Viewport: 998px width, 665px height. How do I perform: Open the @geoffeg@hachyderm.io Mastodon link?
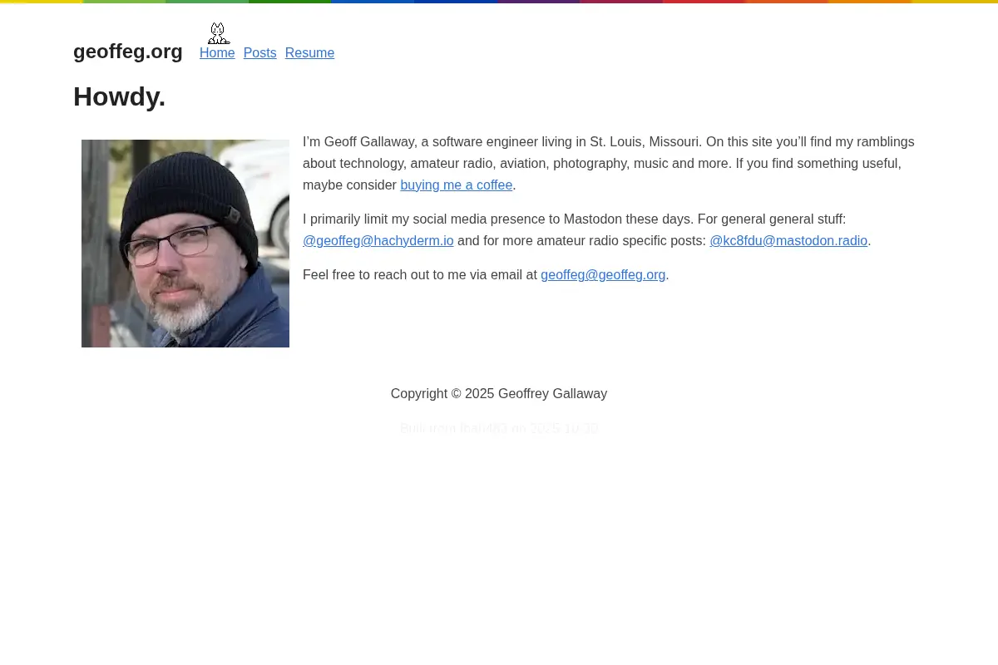point(378,241)
